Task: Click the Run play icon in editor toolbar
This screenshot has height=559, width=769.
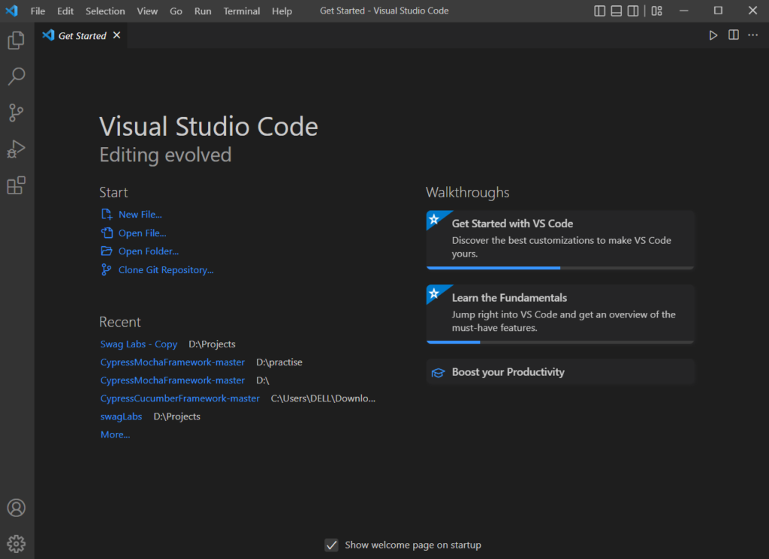Action: [x=713, y=35]
